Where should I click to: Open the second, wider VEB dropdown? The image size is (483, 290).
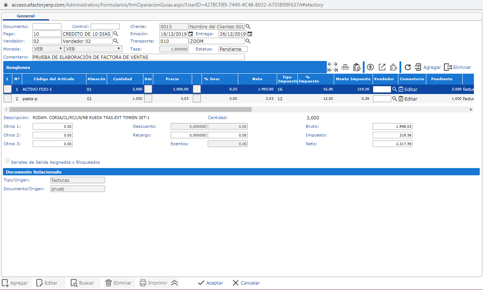coord(93,49)
